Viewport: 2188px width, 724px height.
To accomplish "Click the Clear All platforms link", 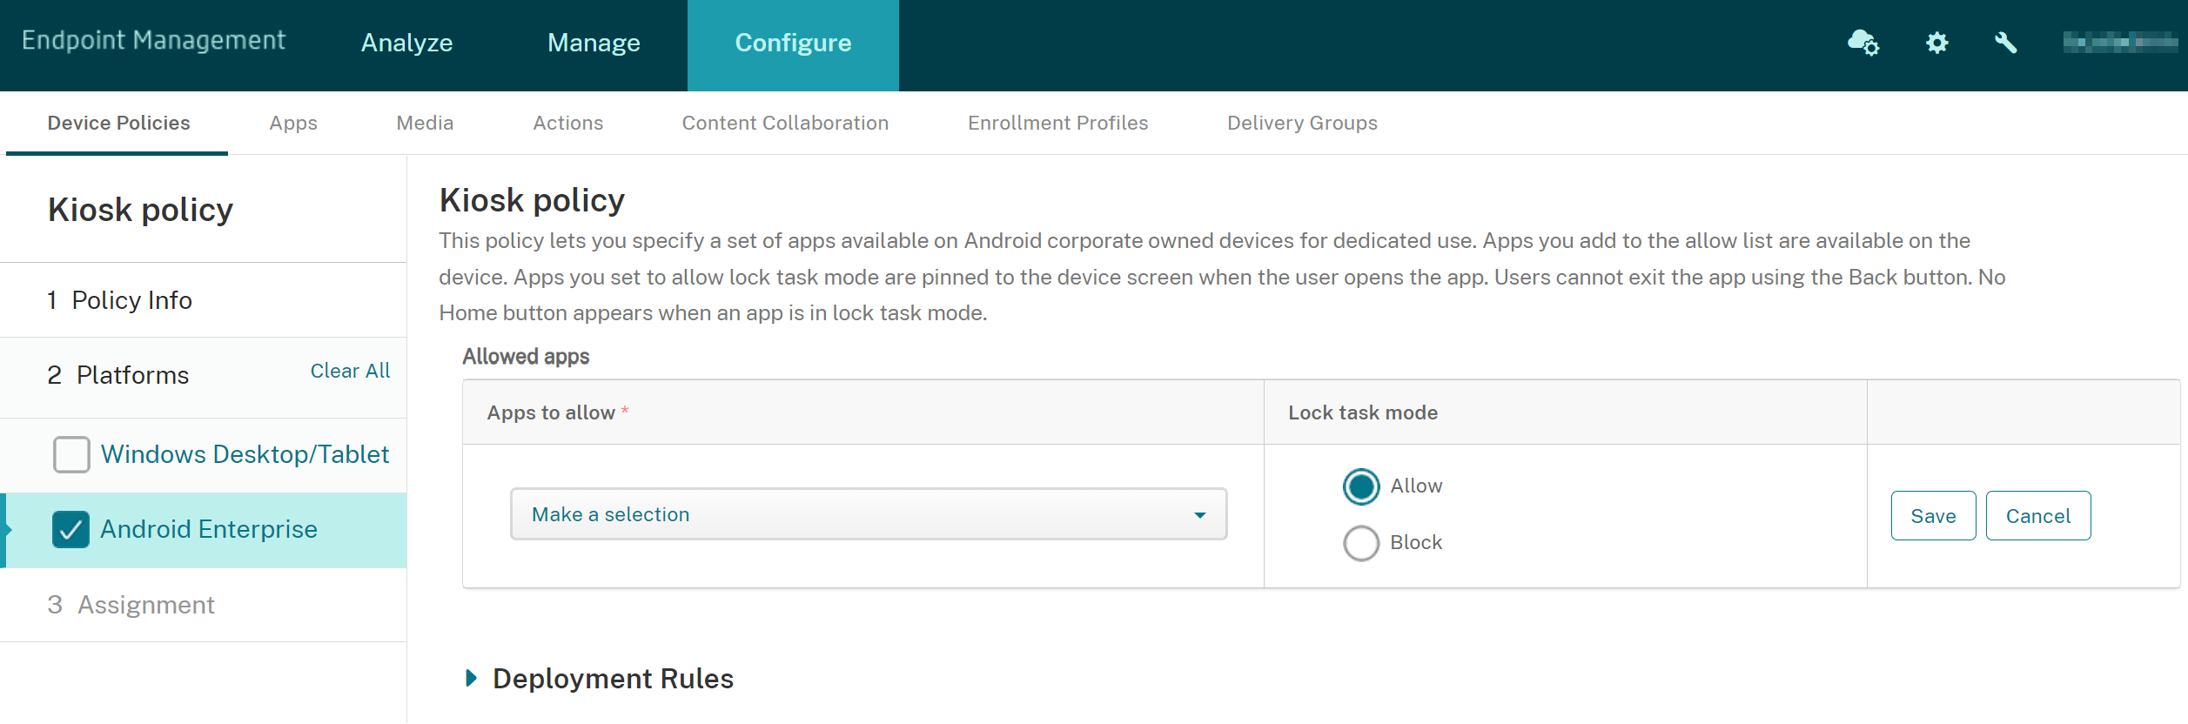I will coord(350,371).
